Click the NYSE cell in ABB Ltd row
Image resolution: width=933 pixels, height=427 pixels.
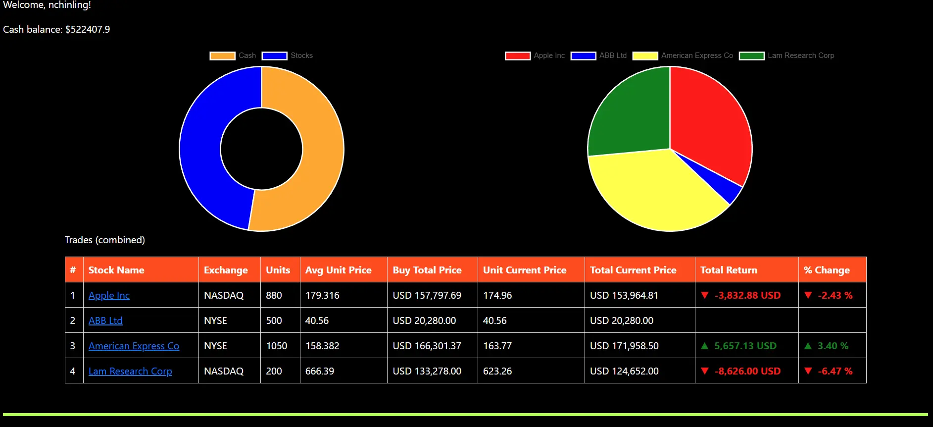(230, 320)
